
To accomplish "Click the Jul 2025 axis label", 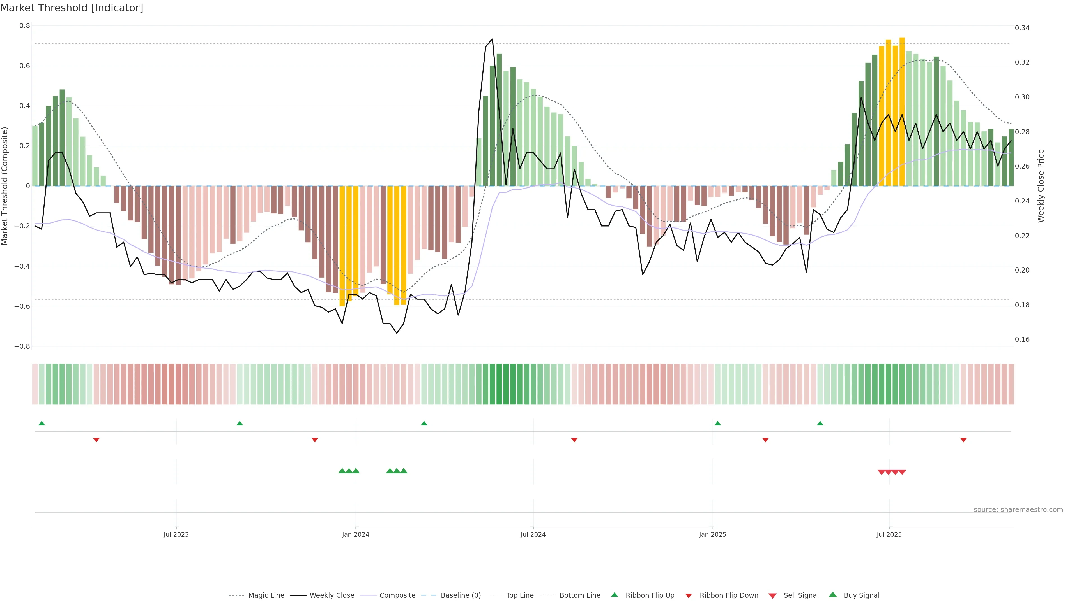I will [889, 534].
